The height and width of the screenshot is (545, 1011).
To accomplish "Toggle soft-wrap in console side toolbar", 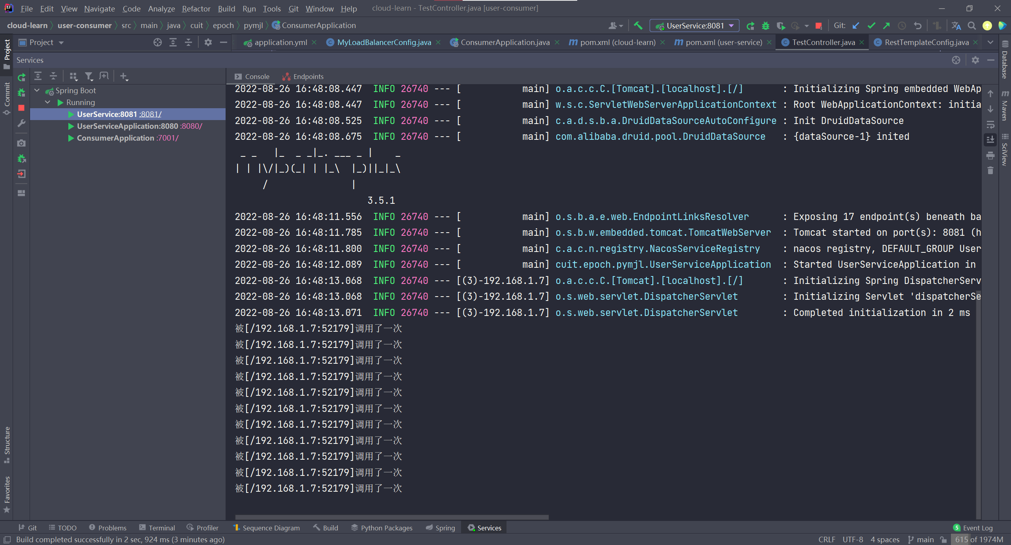I will point(990,125).
